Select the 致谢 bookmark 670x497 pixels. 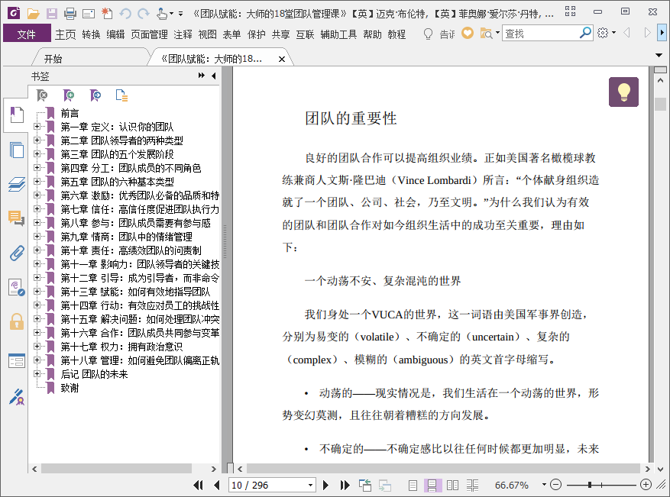tap(70, 388)
